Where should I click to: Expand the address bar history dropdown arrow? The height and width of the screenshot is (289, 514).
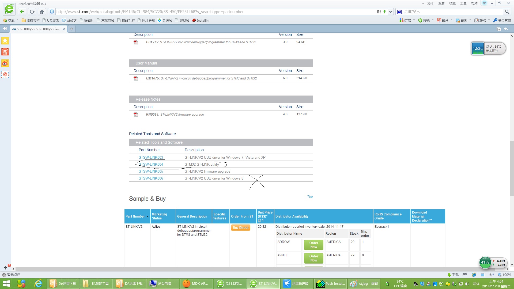pyautogui.click(x=391, y=12)
